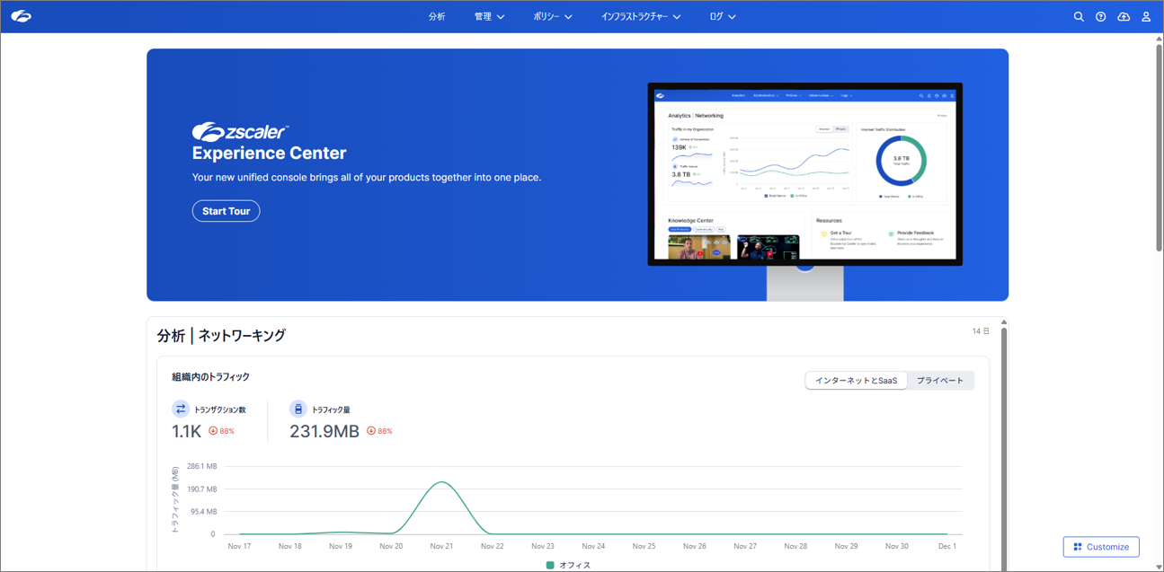The height and width of the screenshot is (572, 1164).
Task: Switch traffic view to プライベート
Action: tap(939, 381)
